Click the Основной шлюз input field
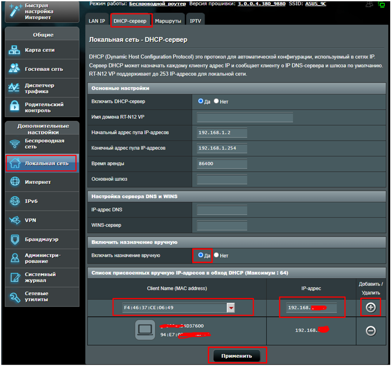 click(x=222, y=179)
